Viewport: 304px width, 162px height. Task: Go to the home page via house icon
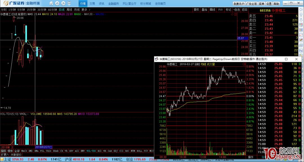click(51, 3)
